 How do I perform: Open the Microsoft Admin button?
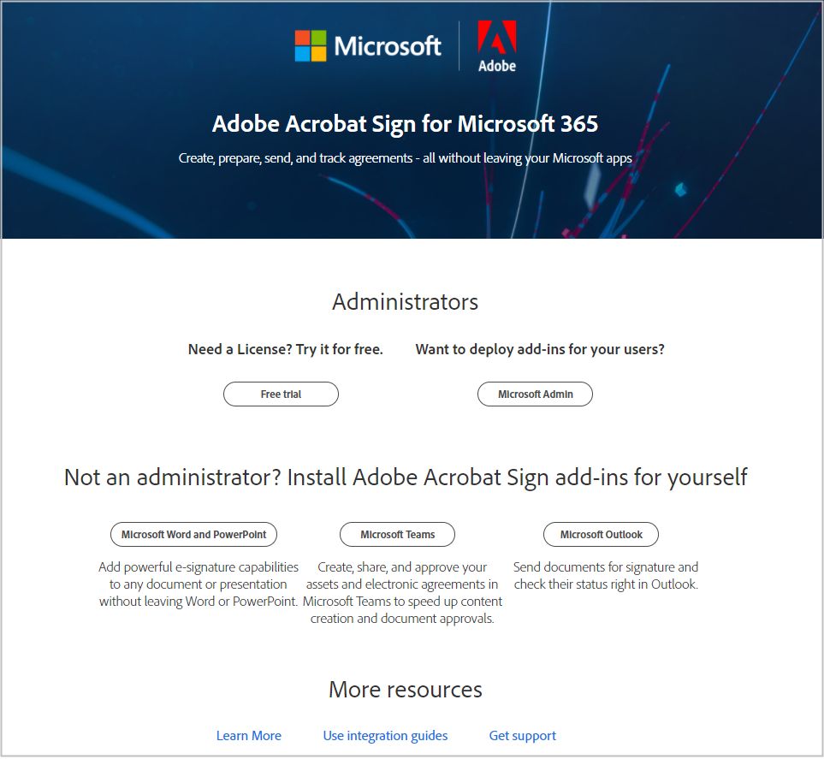[x=535, y=394]
